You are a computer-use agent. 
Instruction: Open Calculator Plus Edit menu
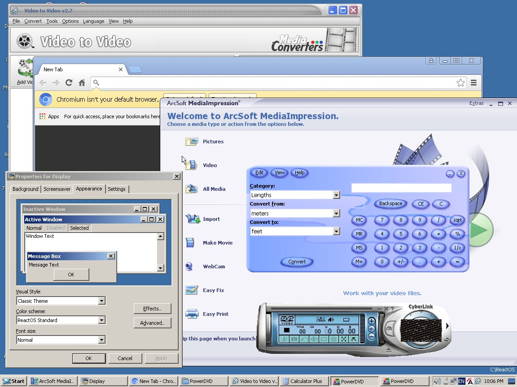(259, 173)
